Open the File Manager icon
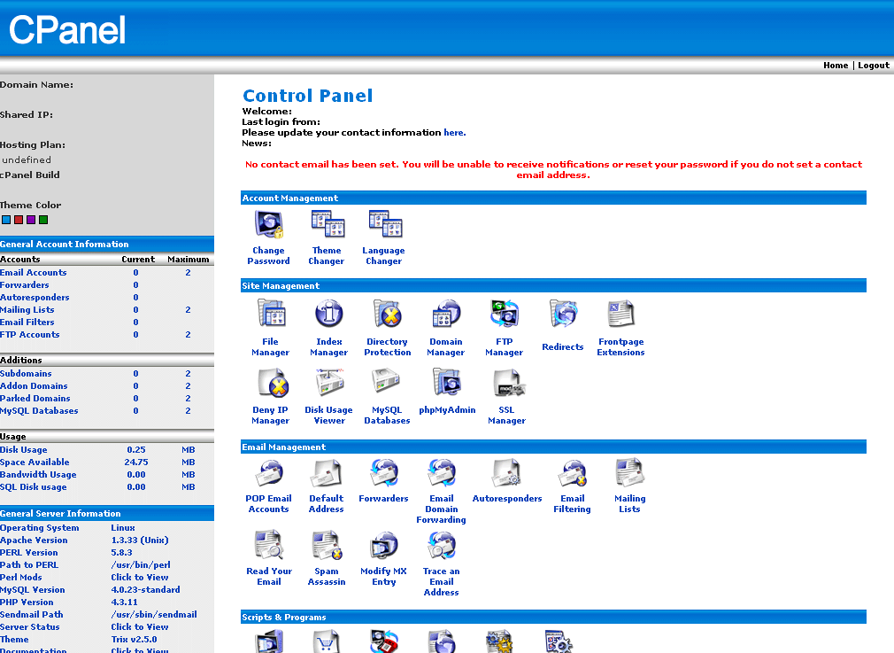Screen dimensions: 894x653 click(x=270, y=315)
